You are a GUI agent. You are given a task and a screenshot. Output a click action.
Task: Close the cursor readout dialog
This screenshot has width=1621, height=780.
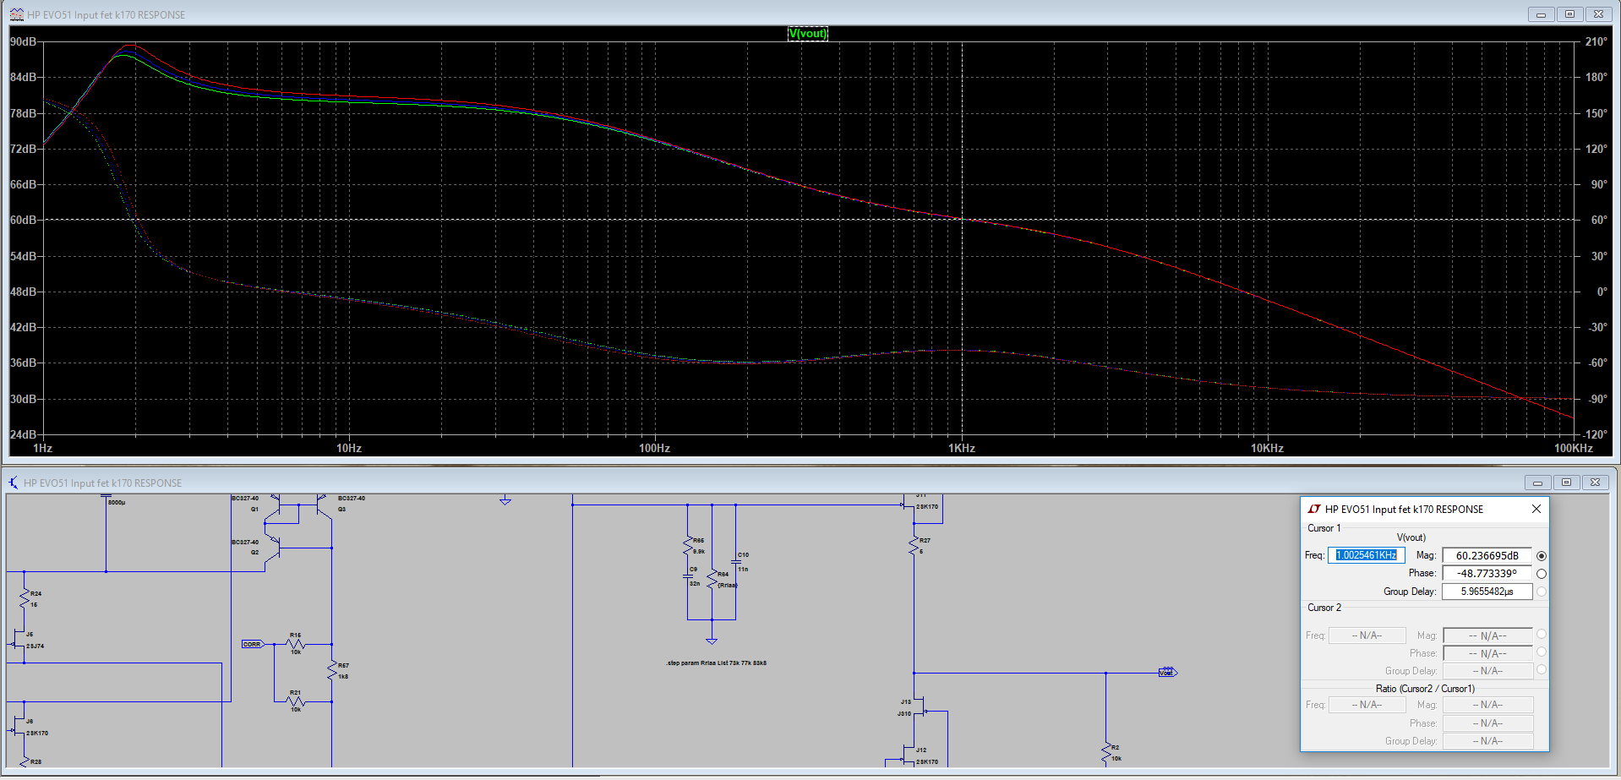(x=1536, y=509)
